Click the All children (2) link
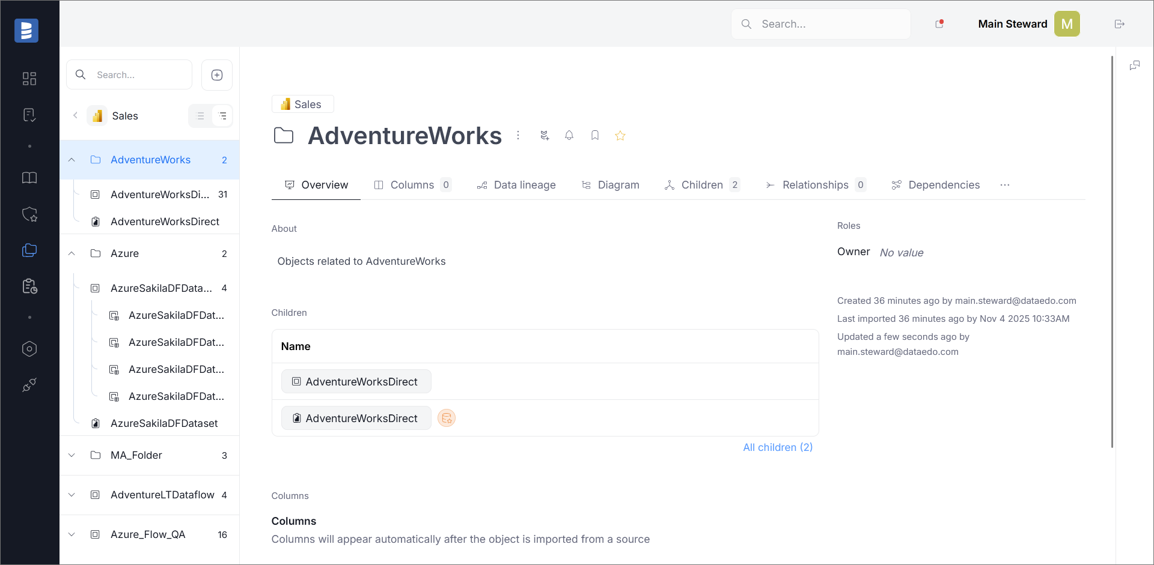Screen dimensions: 1154x565 coord(777,447)
